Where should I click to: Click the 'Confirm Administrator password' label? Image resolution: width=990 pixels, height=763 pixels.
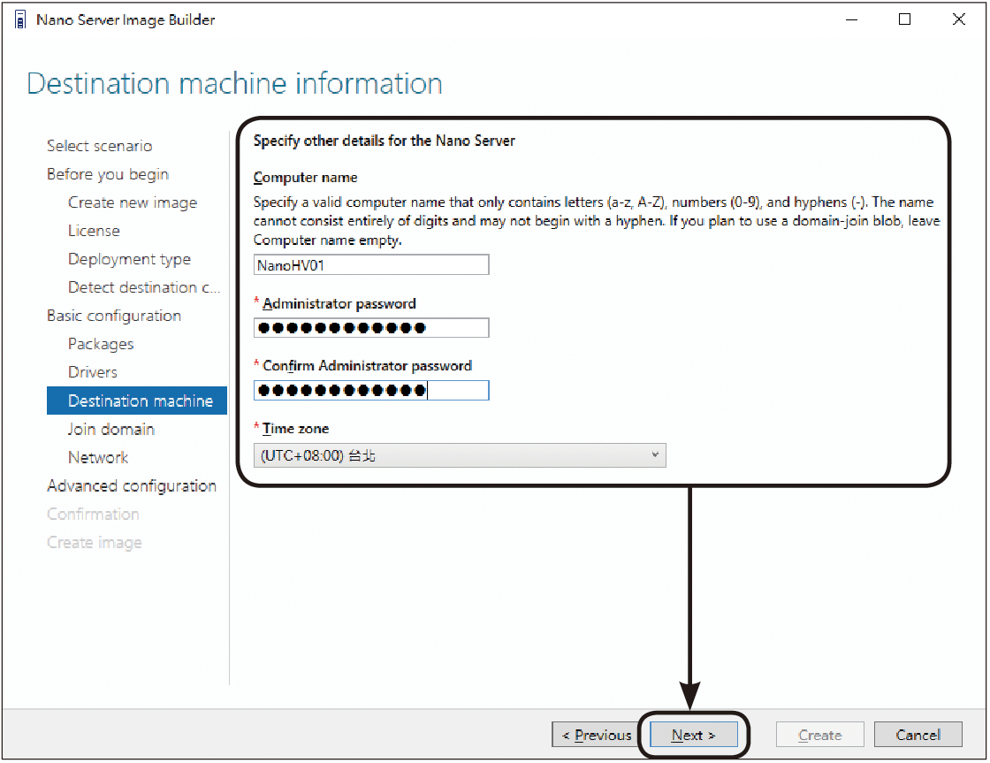368,366
